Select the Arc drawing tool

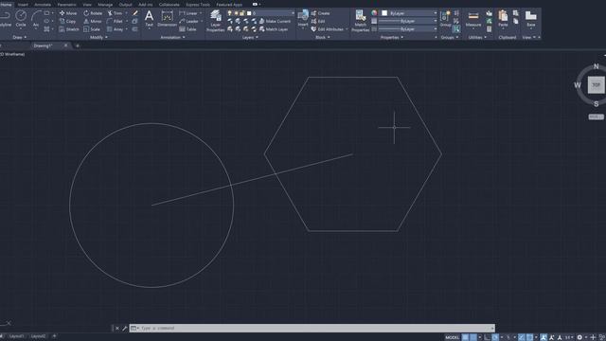pyautogui.click(x=36, y=19)
